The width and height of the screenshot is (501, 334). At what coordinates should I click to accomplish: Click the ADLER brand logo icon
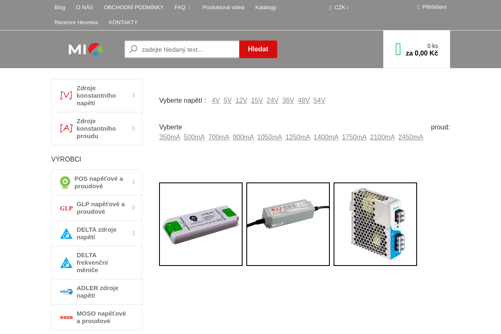click(x=66, y=292)
